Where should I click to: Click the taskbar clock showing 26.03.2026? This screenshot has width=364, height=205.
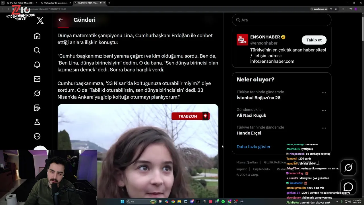(357, 202)
